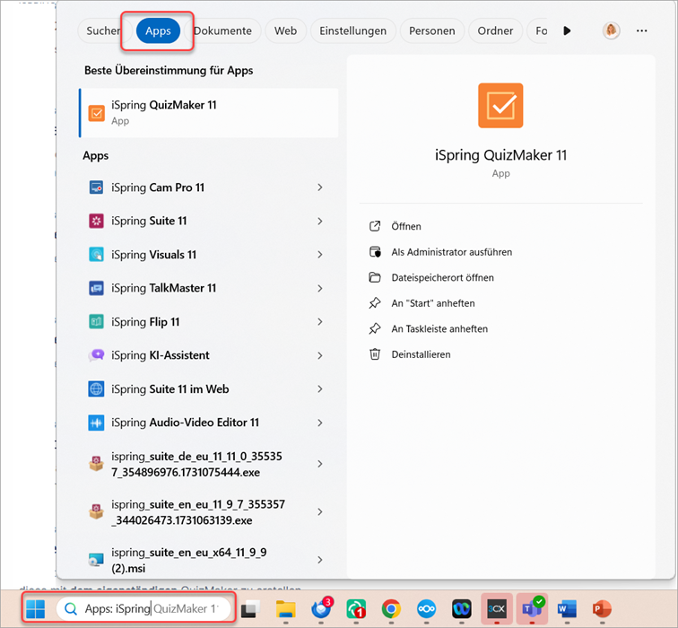Click Als Administrator ausführen

click(451, 252)
